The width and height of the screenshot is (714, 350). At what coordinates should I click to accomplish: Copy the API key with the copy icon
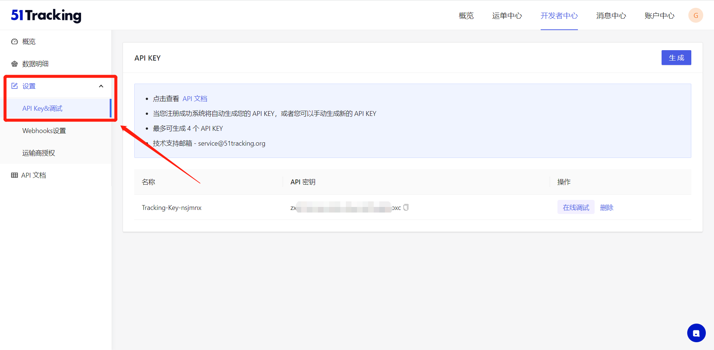[406, 207]
